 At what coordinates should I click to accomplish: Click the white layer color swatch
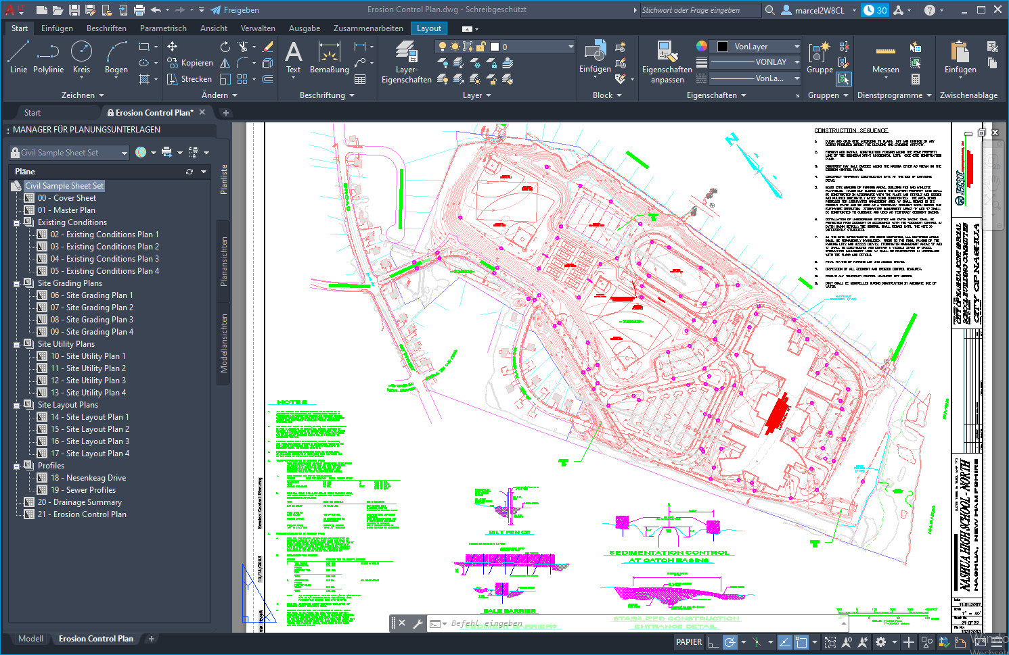pos(495,47)
